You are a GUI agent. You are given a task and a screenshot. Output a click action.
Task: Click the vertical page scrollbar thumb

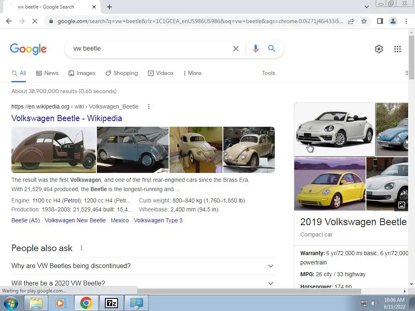click(411, 57)
